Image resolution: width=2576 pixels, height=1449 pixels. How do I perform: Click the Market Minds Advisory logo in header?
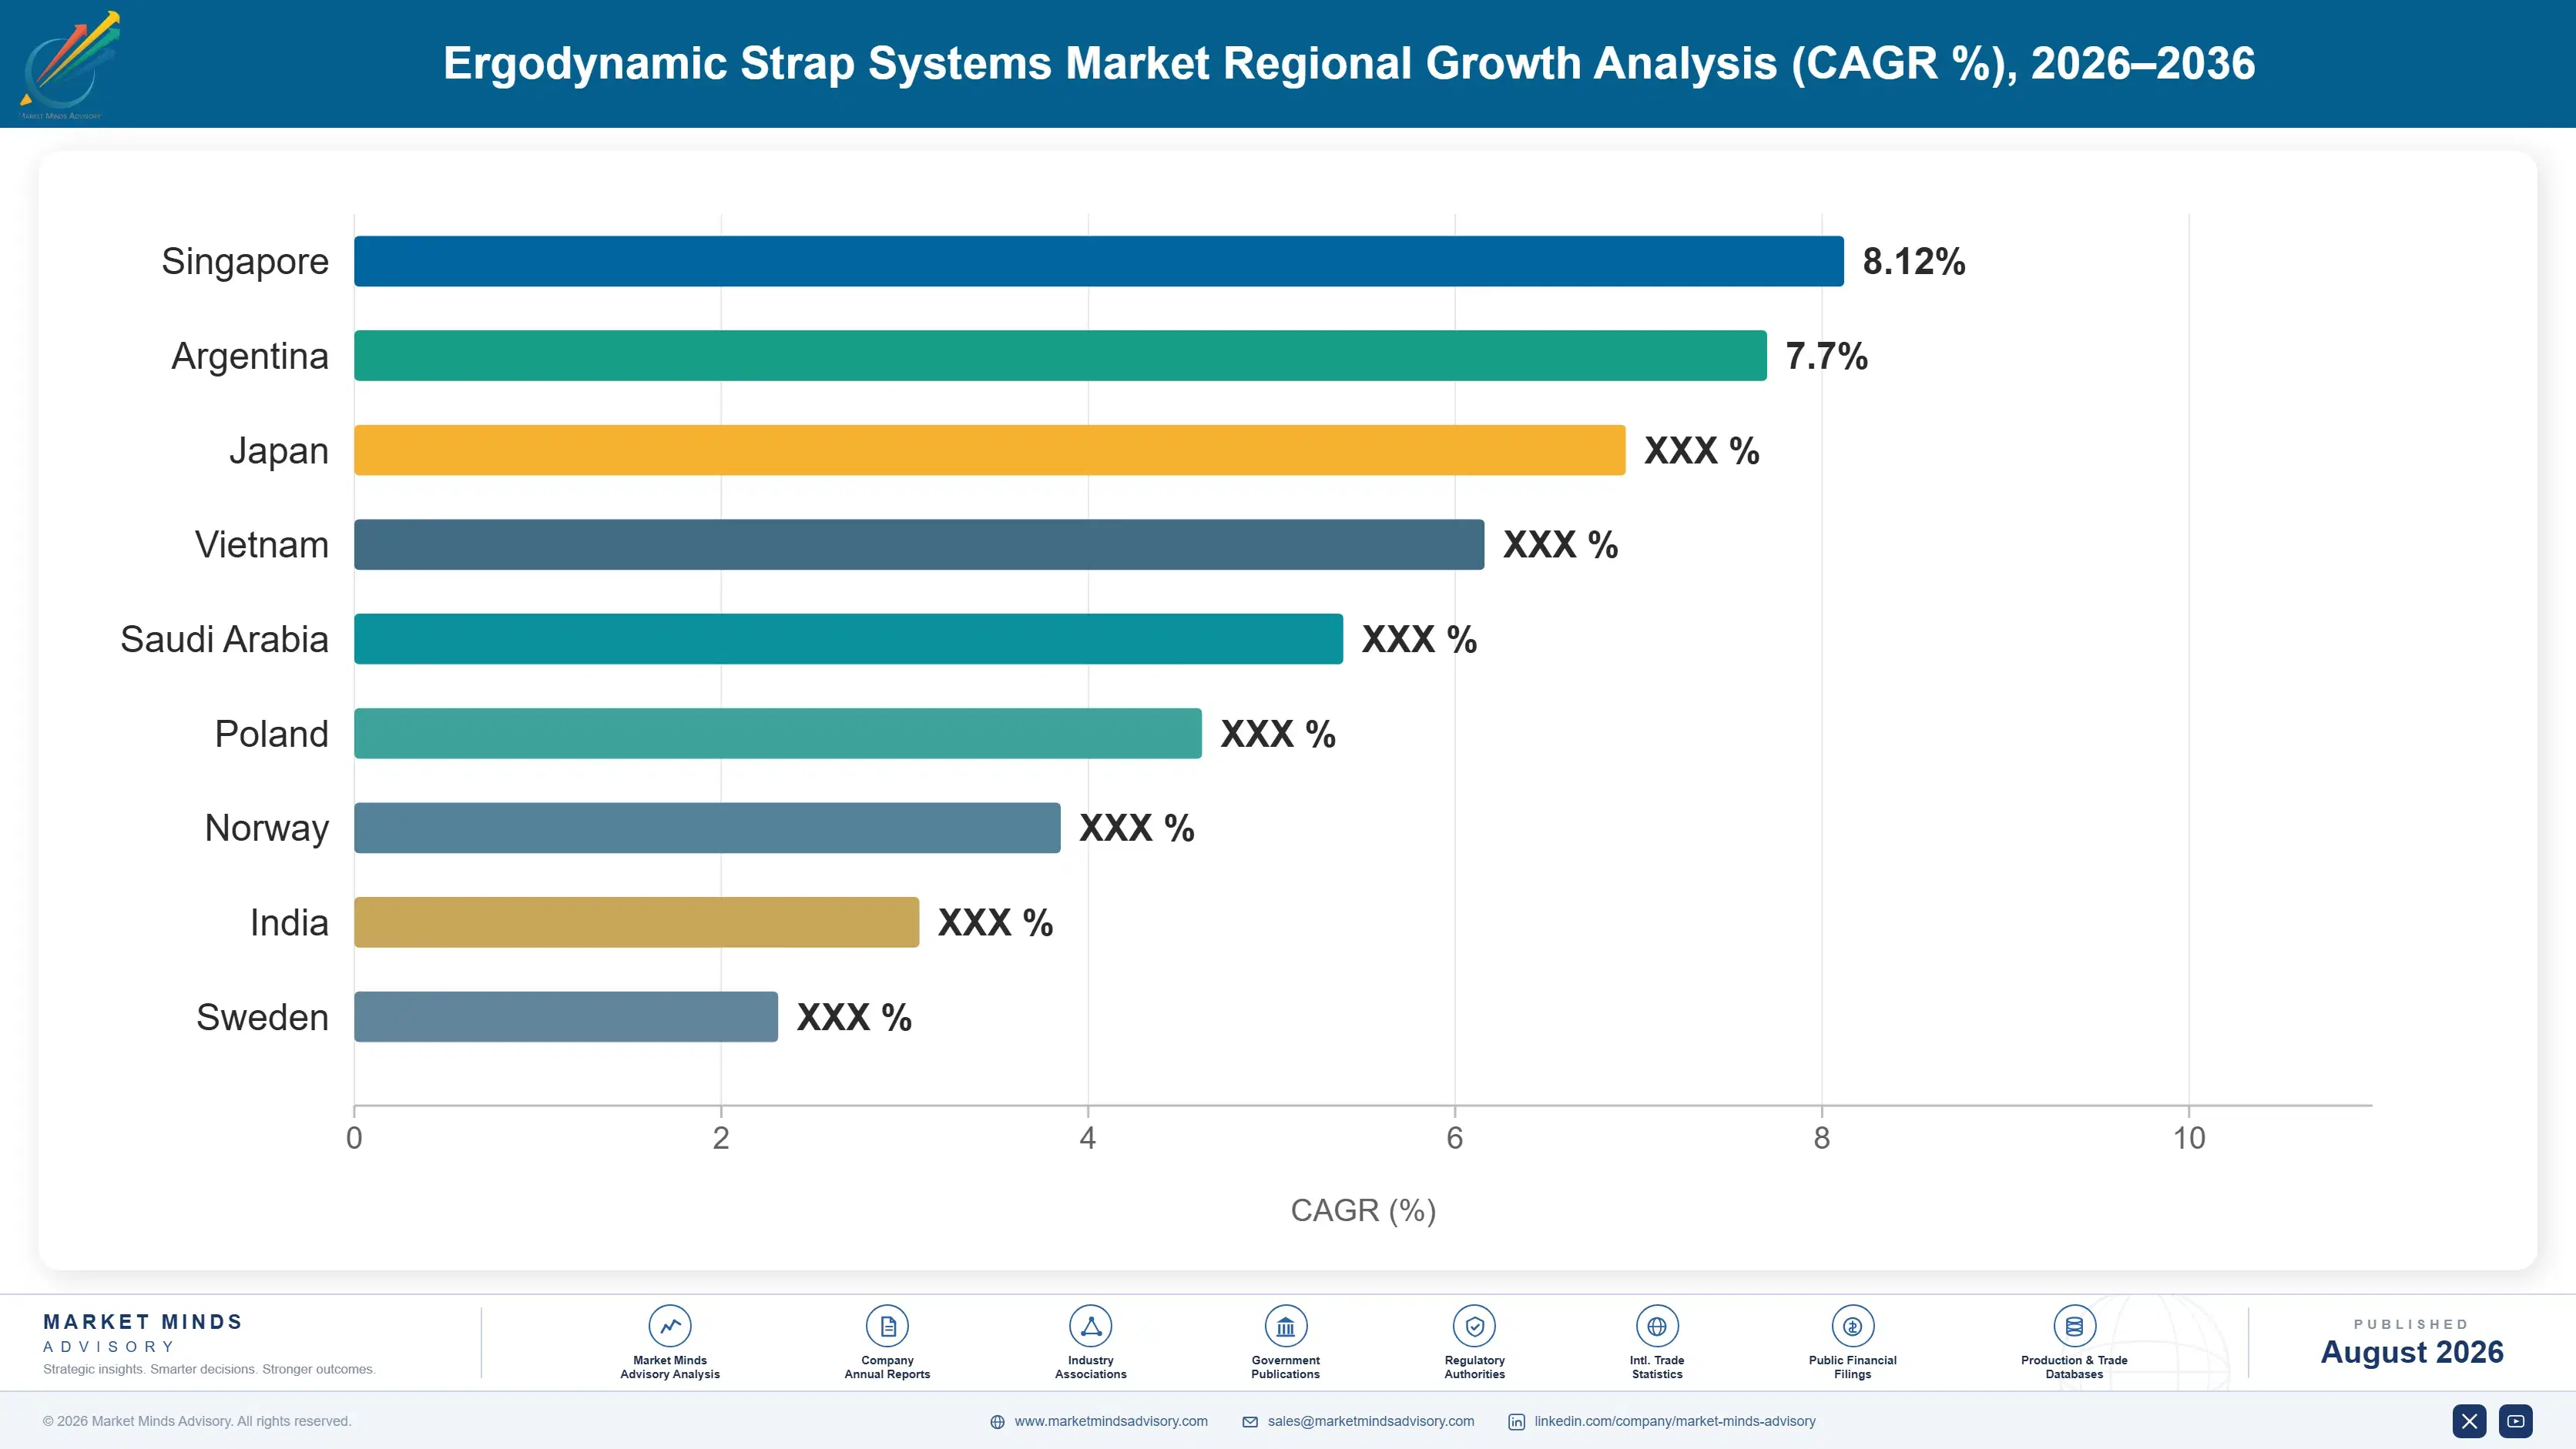tap(69, 65)
